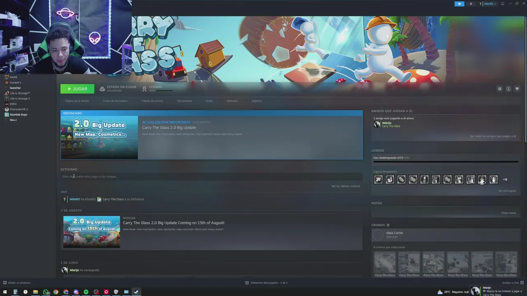Select Life is Strange 2 in library
Viewport: 527px width, 296px height.
tap(19, 99)
